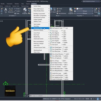Image resolution: width=101 pixels, height=101 pixels.
Task: Choose Dim Arc Length command
Action: pos(61,43)
